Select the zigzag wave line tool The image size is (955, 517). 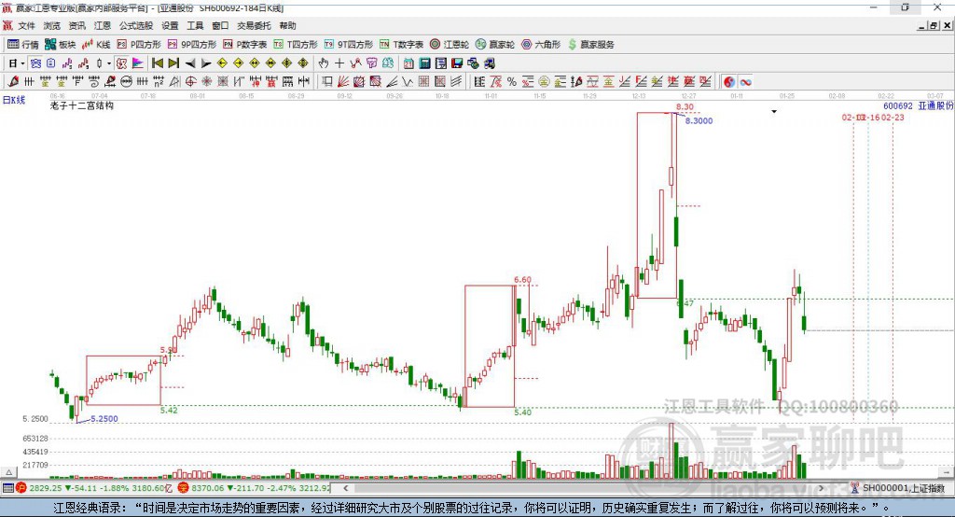tap(408, 82)
